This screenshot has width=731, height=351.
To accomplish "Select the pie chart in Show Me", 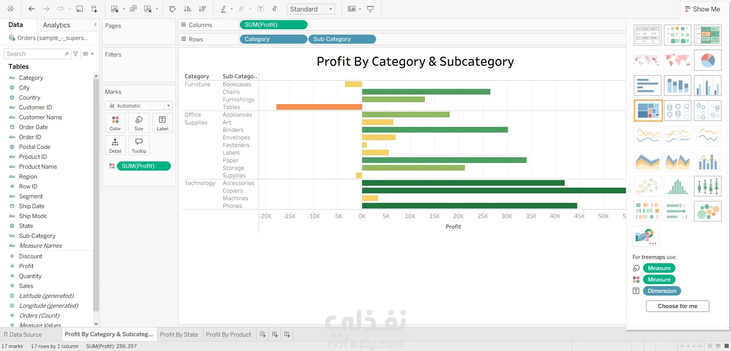I will pyautogui.click(x=708, y=60).
